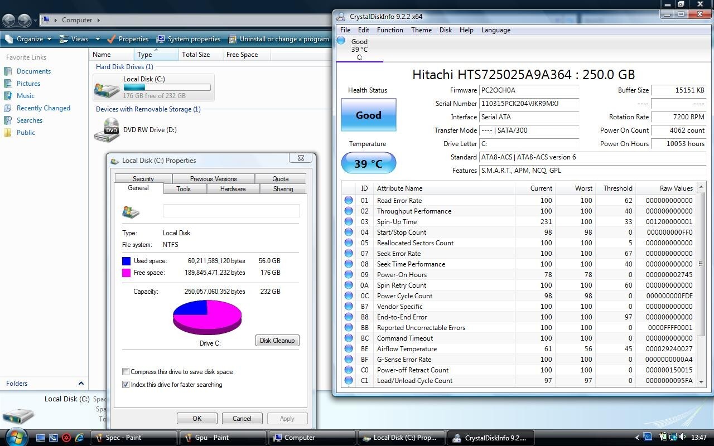Click the Disk Cleanup button
The height and width of the screenshot is (446, 714).
pyautogui.click(x=277, y=341)
